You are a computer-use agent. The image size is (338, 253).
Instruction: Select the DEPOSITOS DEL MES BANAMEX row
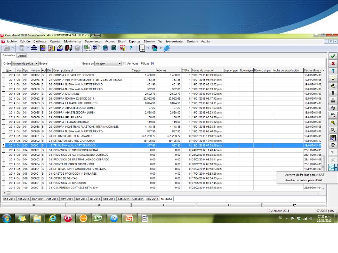click(162, 136)
